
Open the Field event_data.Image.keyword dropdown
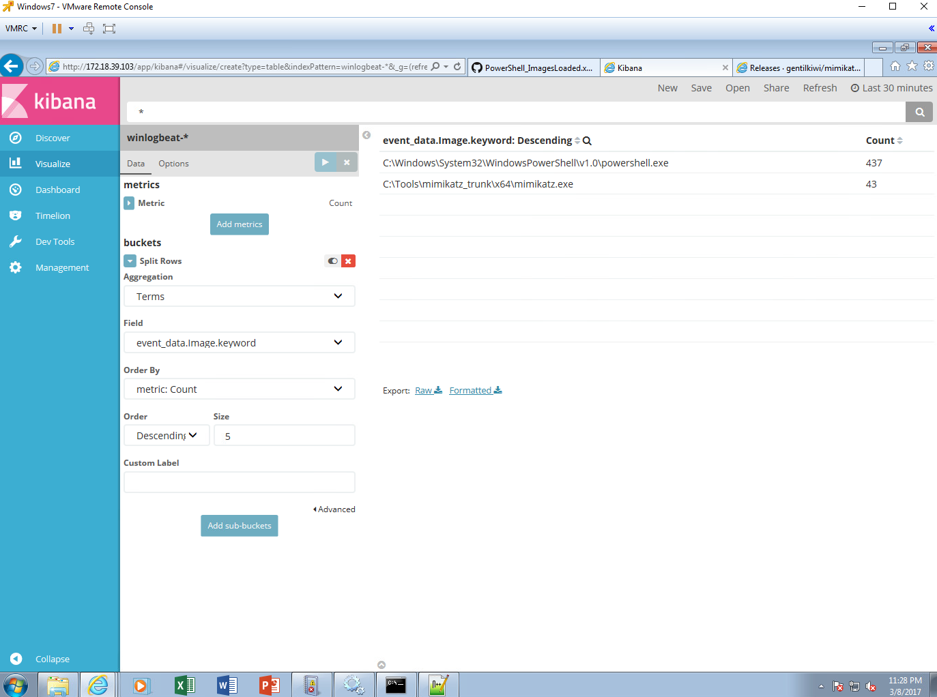(240, 342)
